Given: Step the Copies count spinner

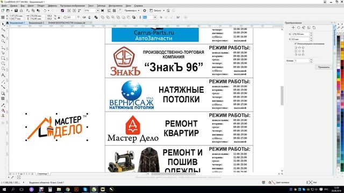Looking at the screenshot, I should point(311,61).
